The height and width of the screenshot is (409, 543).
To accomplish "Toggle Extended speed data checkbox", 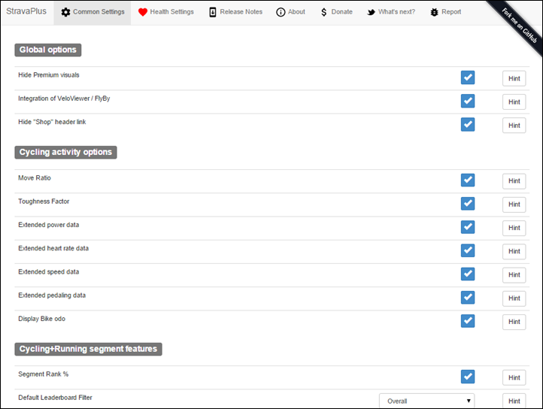I will click(468, 274).
